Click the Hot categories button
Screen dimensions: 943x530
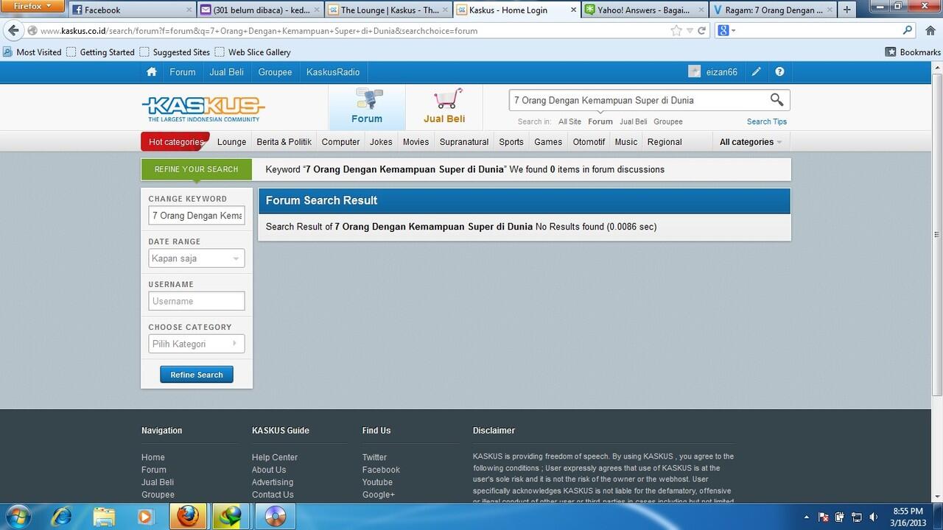point(175,141)
